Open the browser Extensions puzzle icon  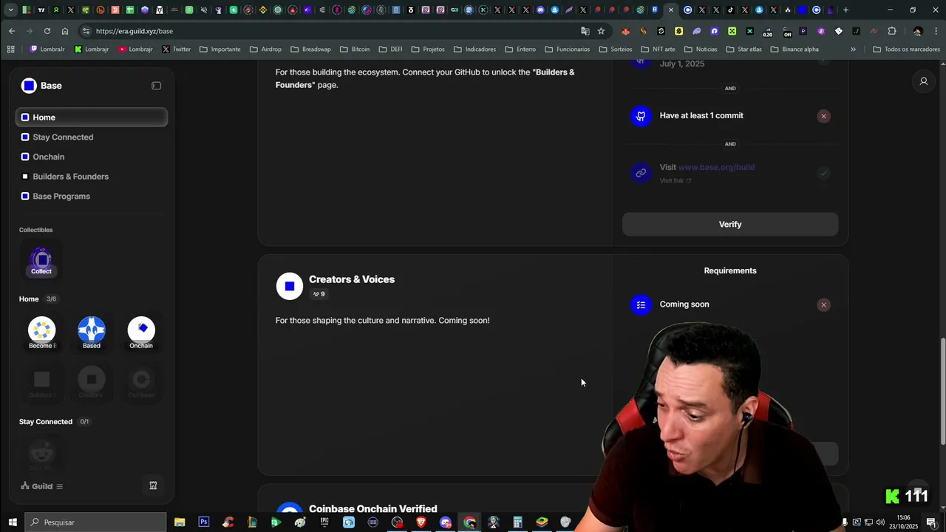[892, 31]
